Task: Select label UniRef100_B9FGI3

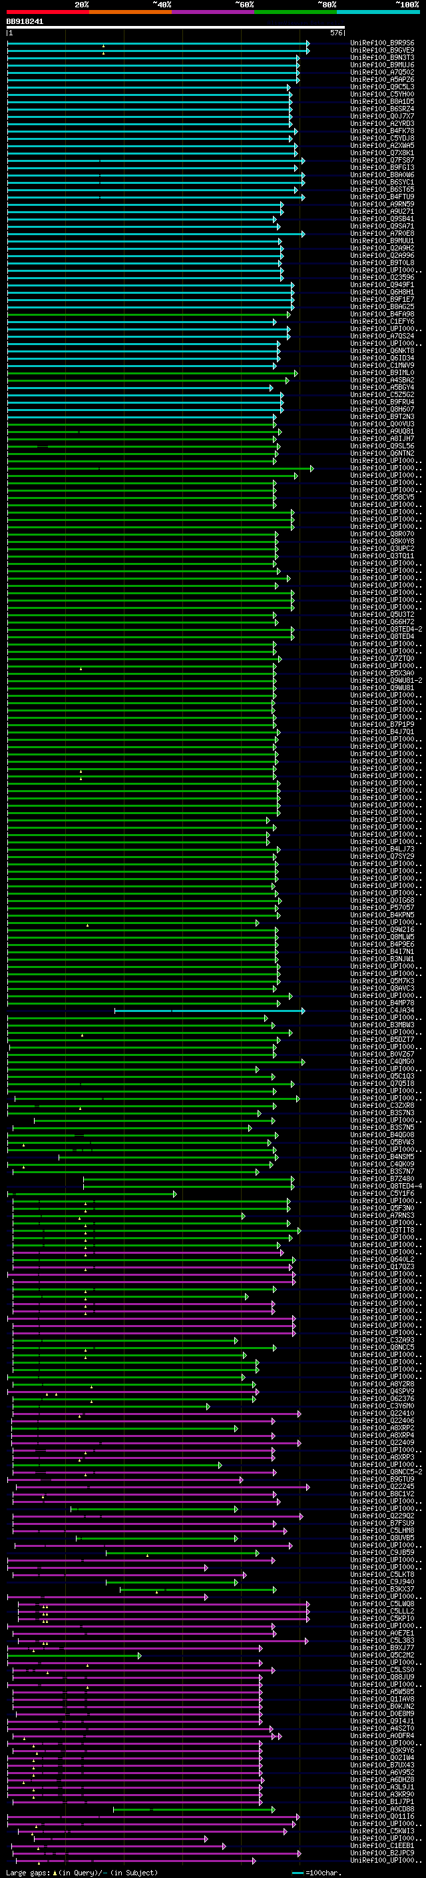Action: [382, 168]
